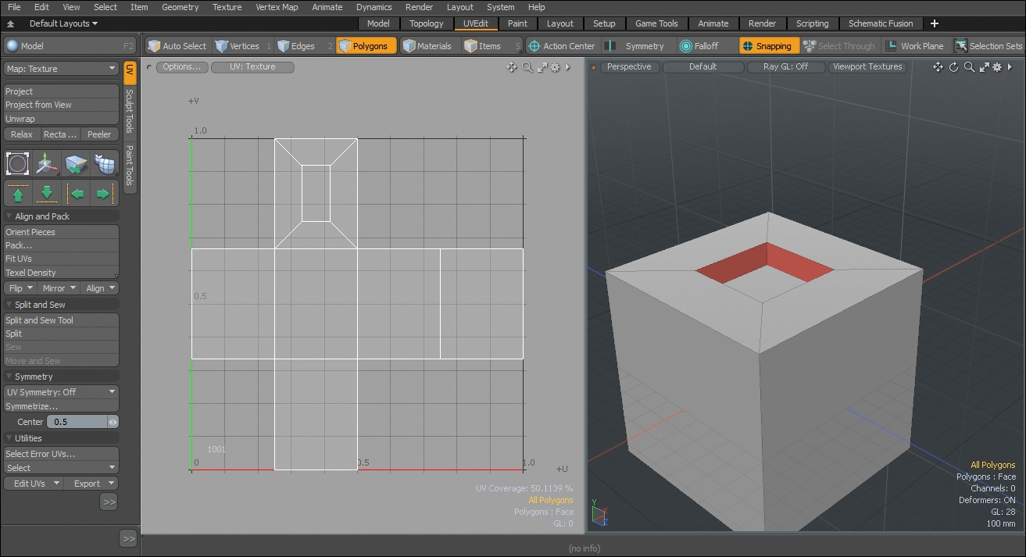Open the Map: Texture dropdown

point(61,69)
